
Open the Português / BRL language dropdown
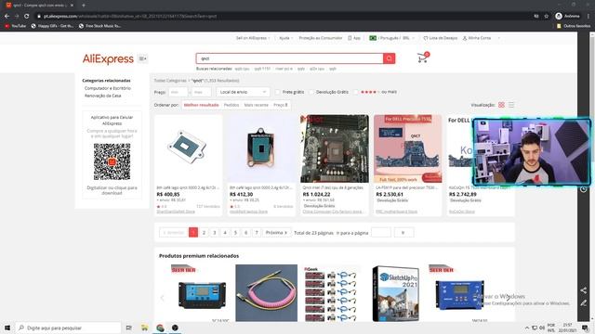click(x=392, y=38)
